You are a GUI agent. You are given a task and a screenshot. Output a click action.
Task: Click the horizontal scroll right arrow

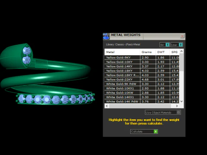click(177, 106)
